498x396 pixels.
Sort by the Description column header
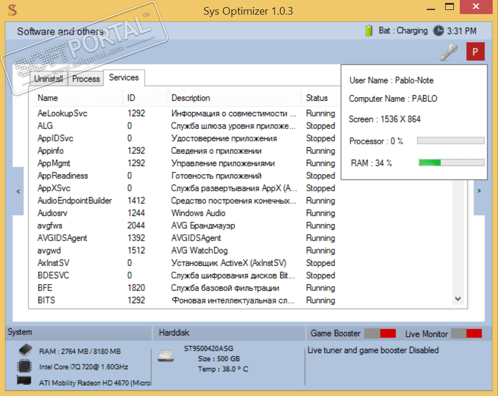coord(234,98)
